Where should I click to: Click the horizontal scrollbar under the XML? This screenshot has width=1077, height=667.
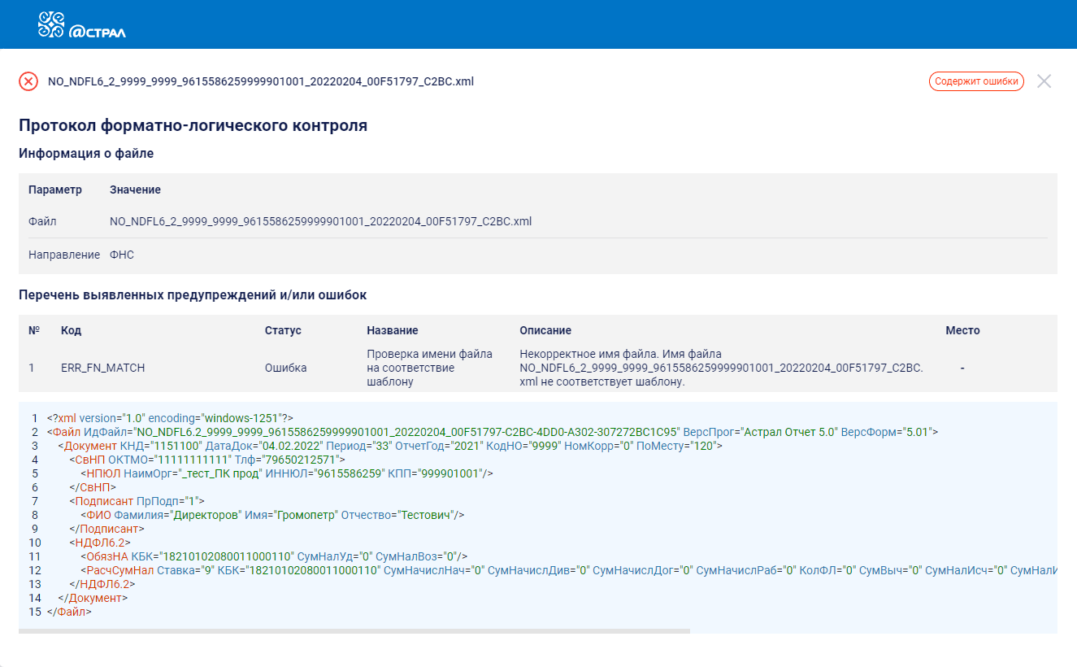pos(354,630)
